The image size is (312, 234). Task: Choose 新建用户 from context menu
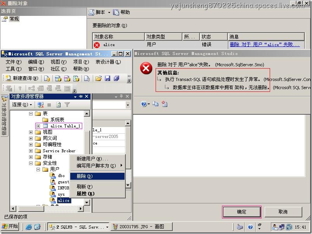[97, 159]
